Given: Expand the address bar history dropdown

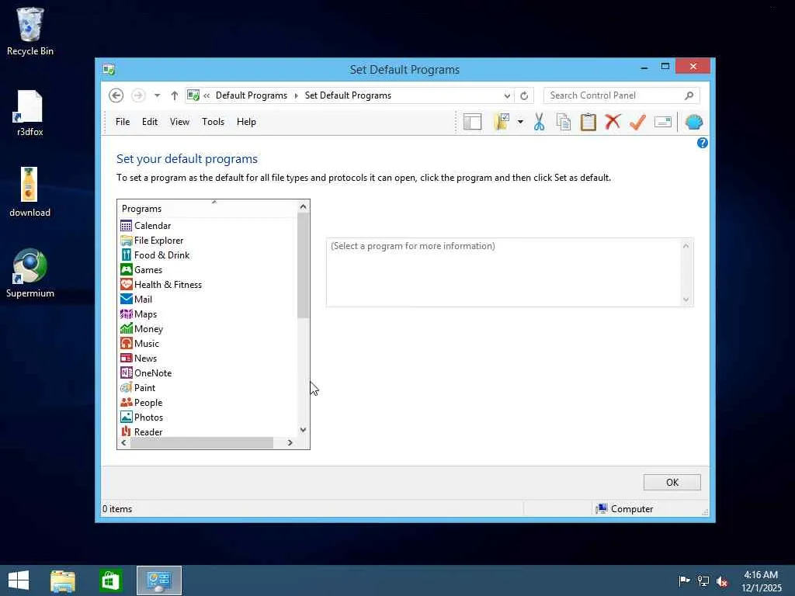Looking at the screenshot, I should tap(507, 95).
